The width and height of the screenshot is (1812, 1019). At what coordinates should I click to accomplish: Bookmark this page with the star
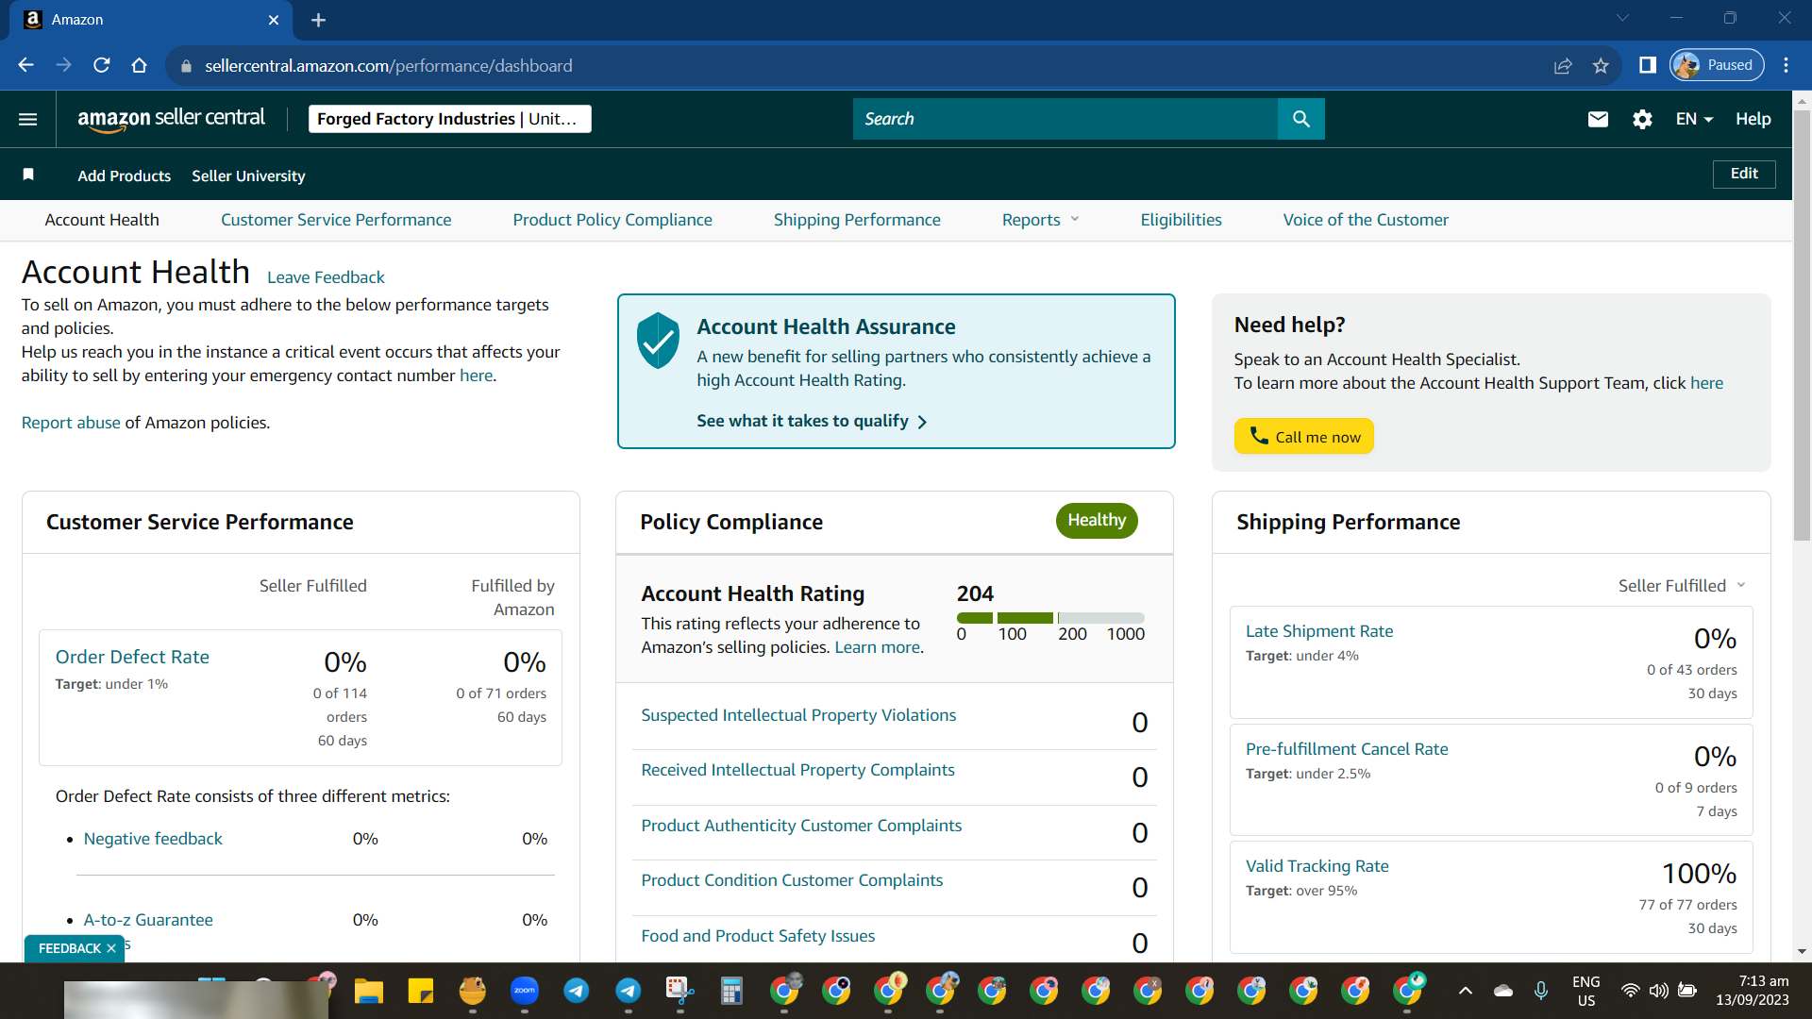(x=1601, y=65)
